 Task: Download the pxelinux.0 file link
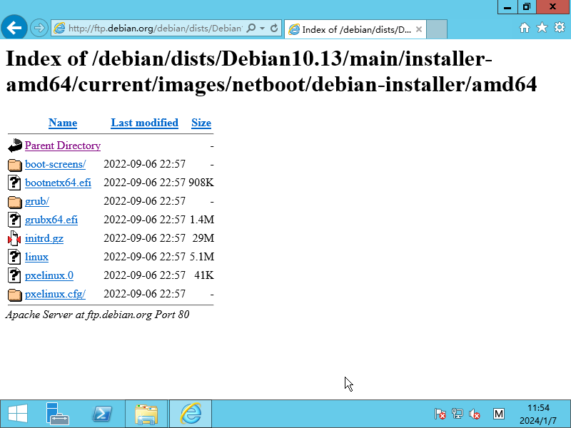click(x=49, y=275)
